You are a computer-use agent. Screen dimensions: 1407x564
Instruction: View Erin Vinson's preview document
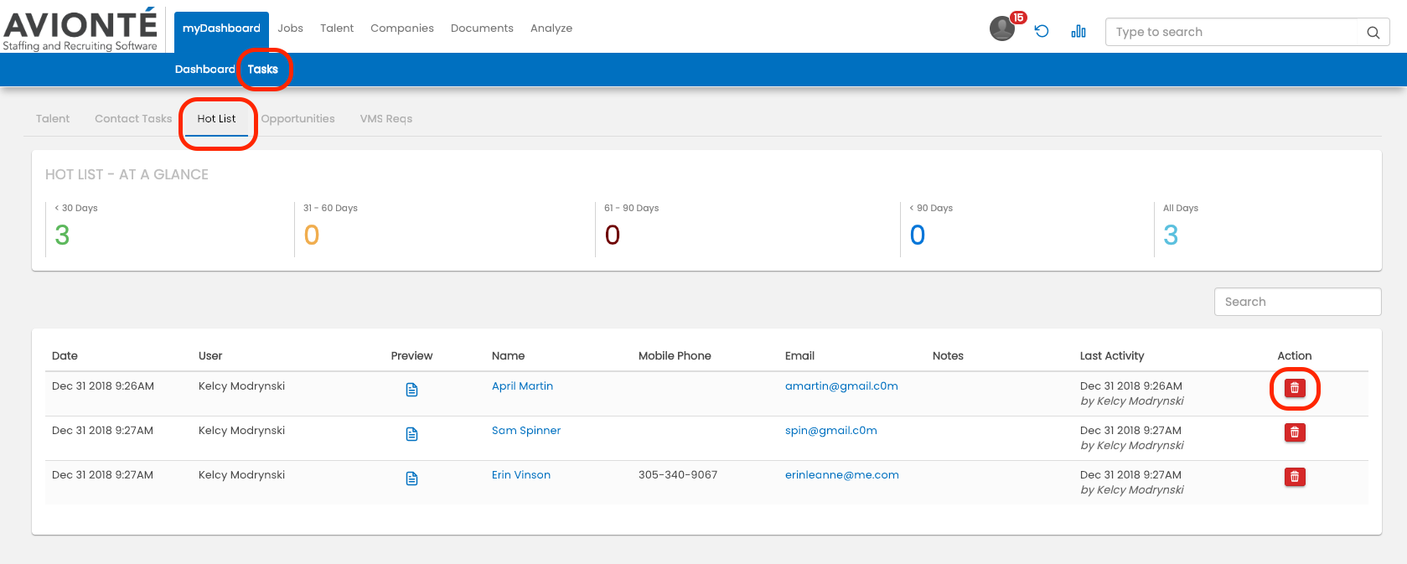(411, 479)
